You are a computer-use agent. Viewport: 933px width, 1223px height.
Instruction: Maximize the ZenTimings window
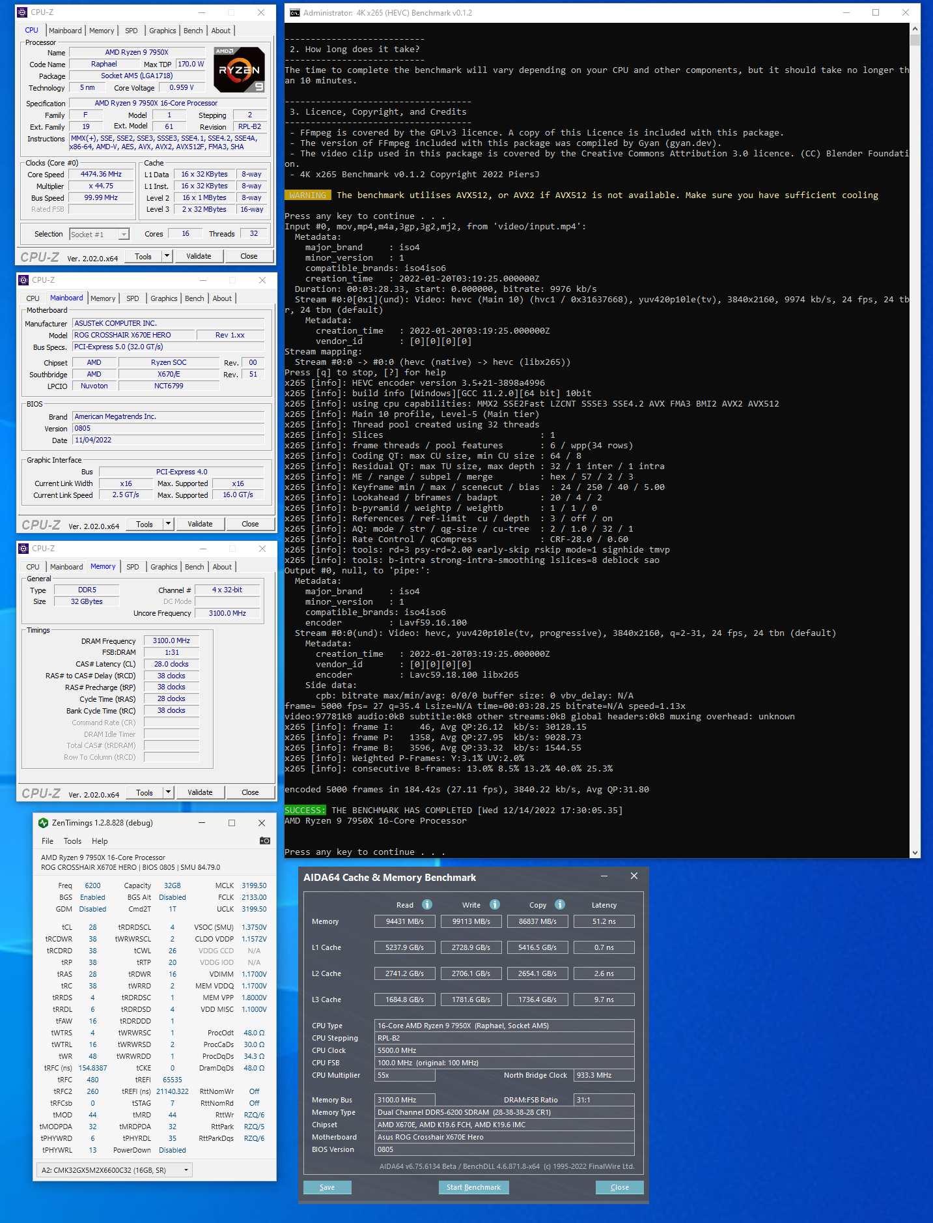tap(231, 823)
